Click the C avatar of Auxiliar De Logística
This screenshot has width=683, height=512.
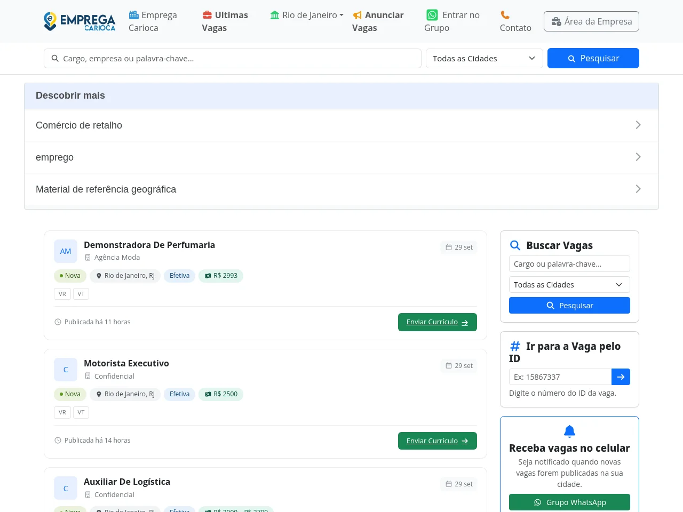coord(66,488)
